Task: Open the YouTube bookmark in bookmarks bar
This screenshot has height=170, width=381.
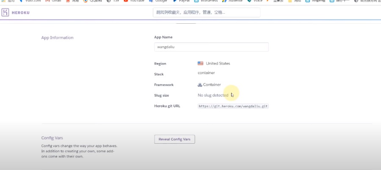Action: click(x=134, y=1)
